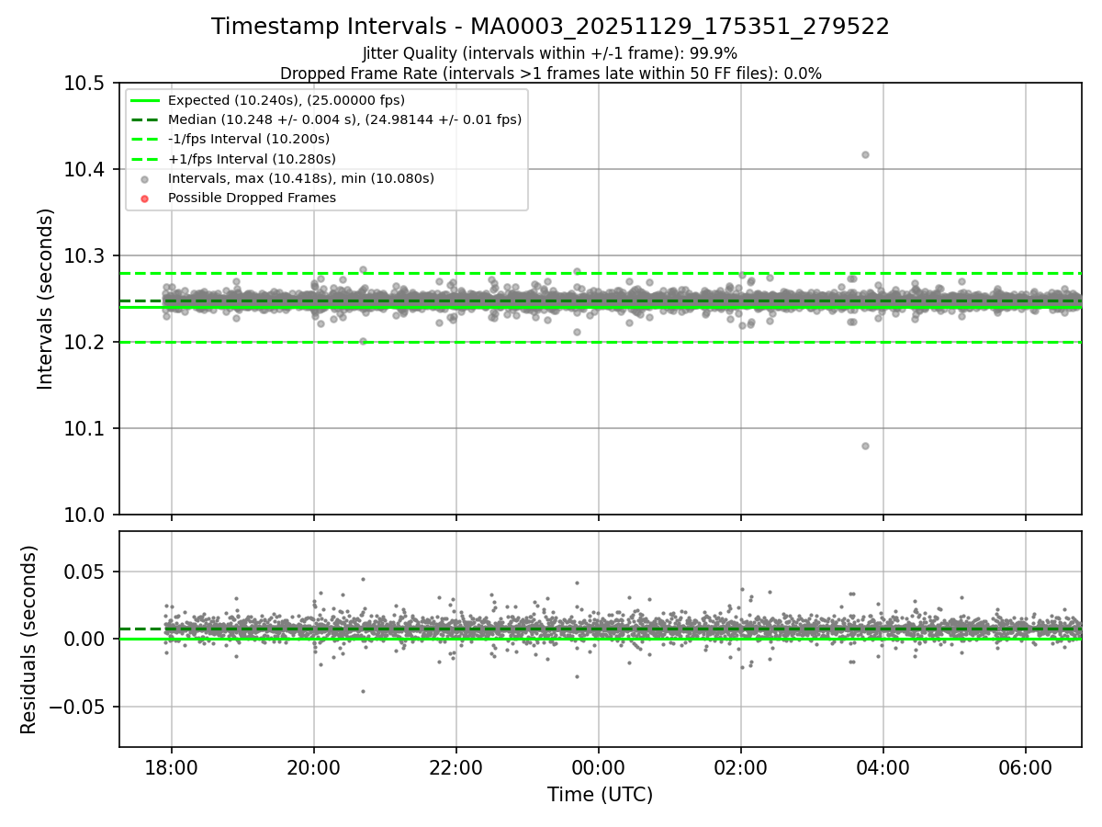Image resolution: width=1102 pixels, height=827 pixels.
Task: Click the low outlier point near 10.080 seconds
Action: 865,446
